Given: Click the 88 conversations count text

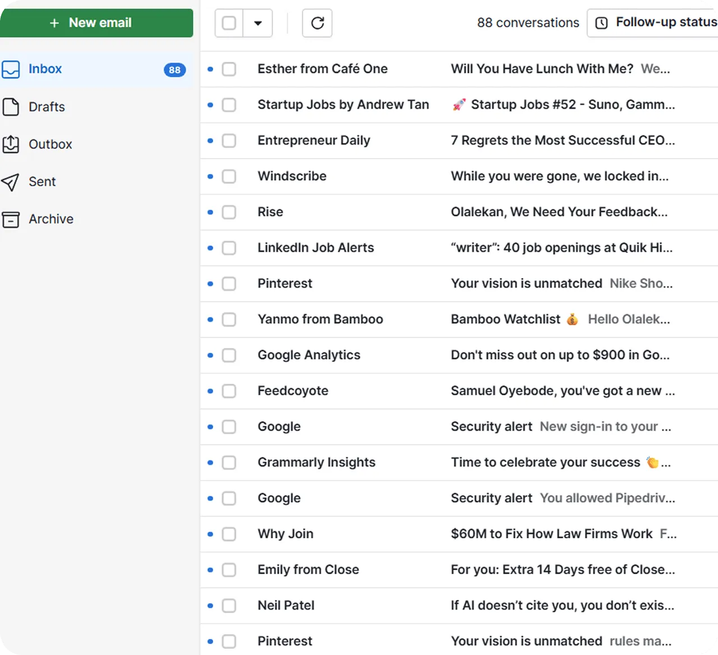Looking at the screenshot, I should coord(528,23).
